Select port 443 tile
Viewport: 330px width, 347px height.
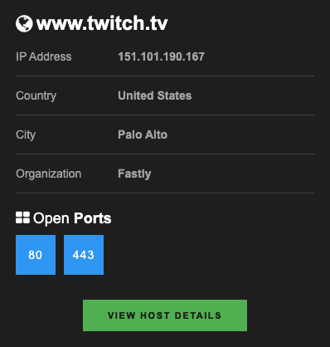84,255
